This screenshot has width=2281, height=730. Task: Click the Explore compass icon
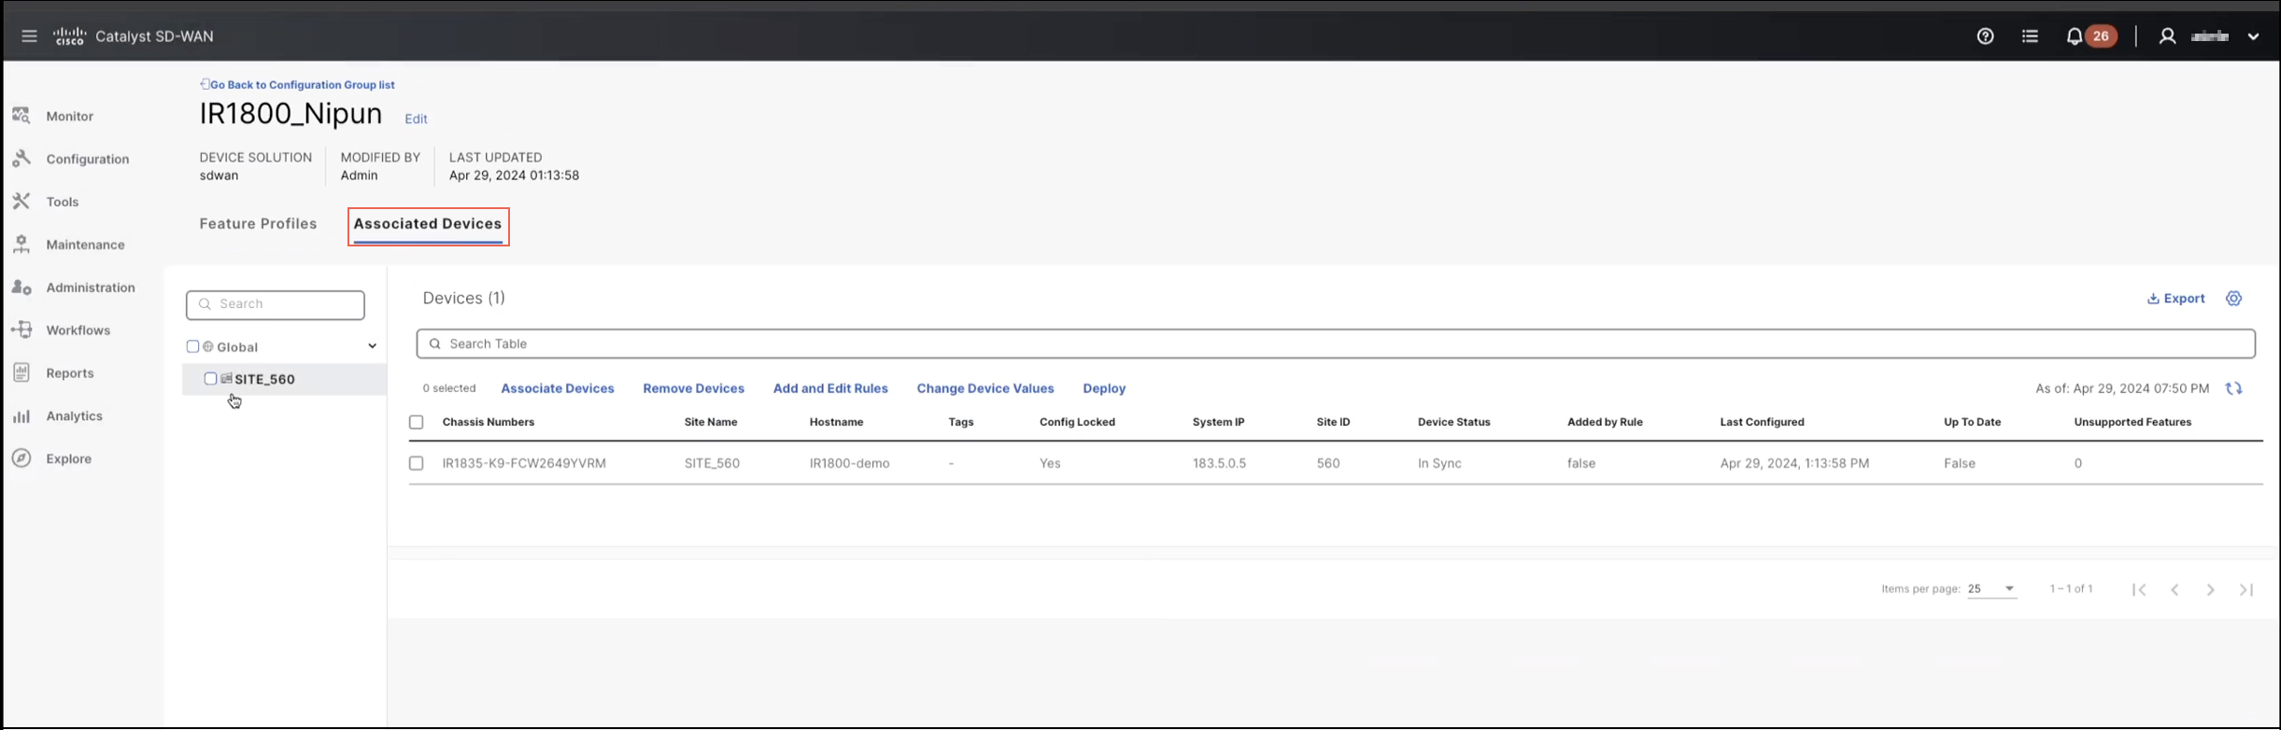pos(21,458)
